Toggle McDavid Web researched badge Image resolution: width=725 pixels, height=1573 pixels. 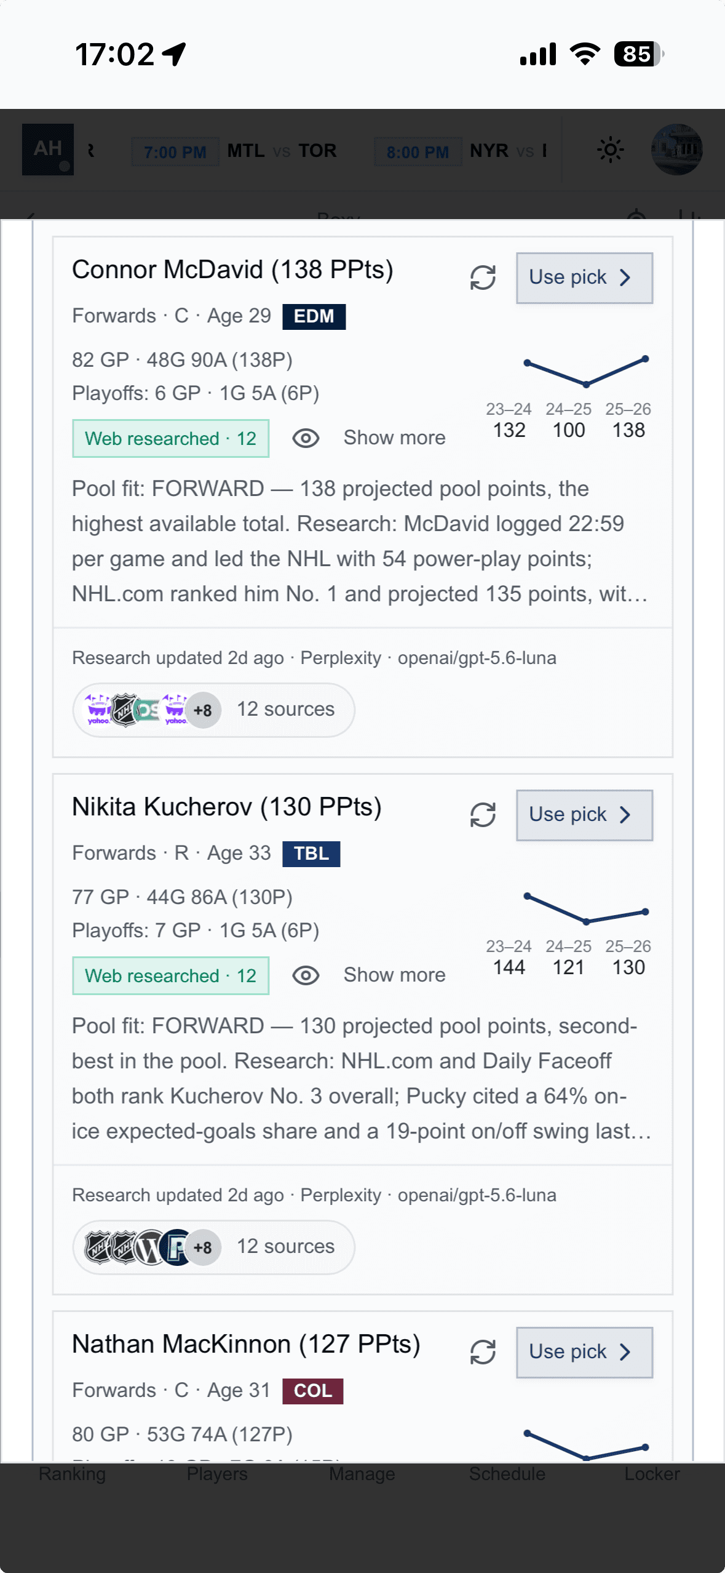click(171, 438)
